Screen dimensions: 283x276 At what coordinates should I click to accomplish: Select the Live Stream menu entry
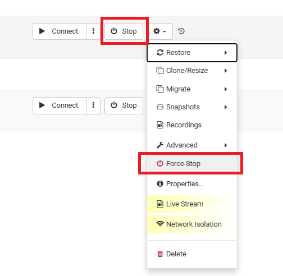(192, 204)
